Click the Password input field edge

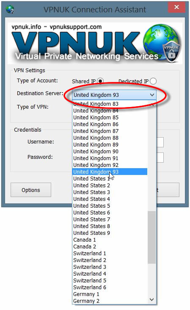tap(160, 158)
